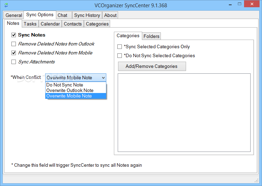
Task: Uncheck the Sync Notes checkbox
Action: 13,35
